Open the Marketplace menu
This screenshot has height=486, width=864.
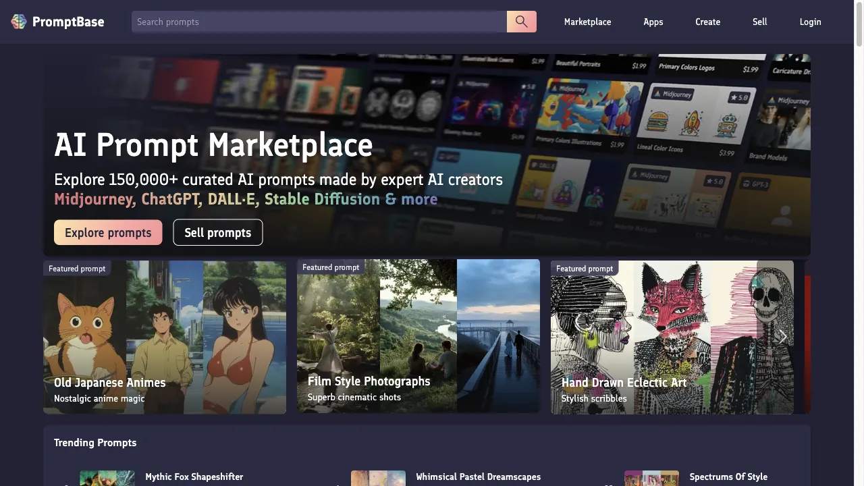587,22
